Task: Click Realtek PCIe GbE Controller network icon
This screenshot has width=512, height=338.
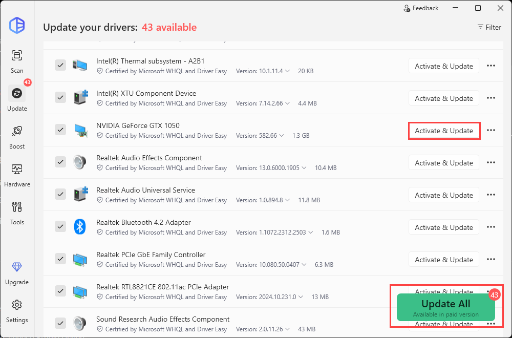Action: (x=80, y=259)
